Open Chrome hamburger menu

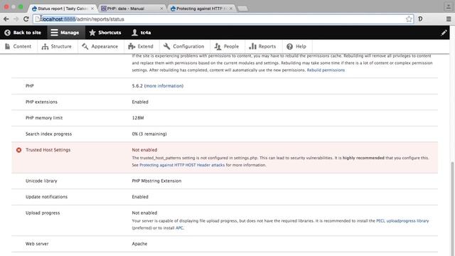(x=449, y=19)
